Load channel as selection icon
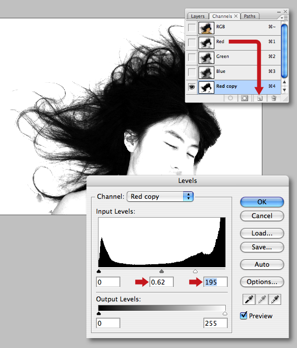Screen dimensions: 297x348 click(x=231, y=98)
